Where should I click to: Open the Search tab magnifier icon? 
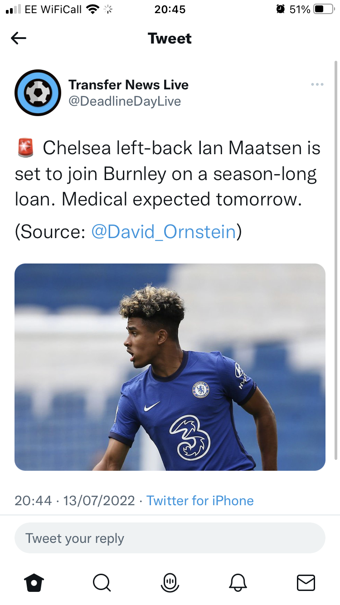[x=102, y=582]
